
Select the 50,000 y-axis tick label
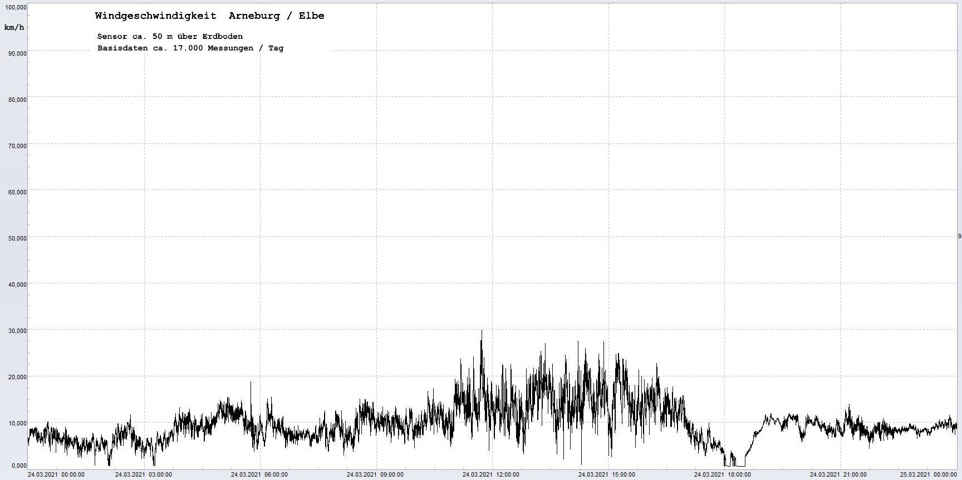point(16,238)
